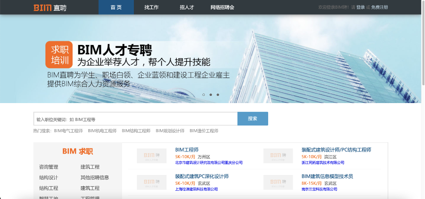Click the 搜索 button
Screen dimensions: 425x199
[x=253, y=118]
